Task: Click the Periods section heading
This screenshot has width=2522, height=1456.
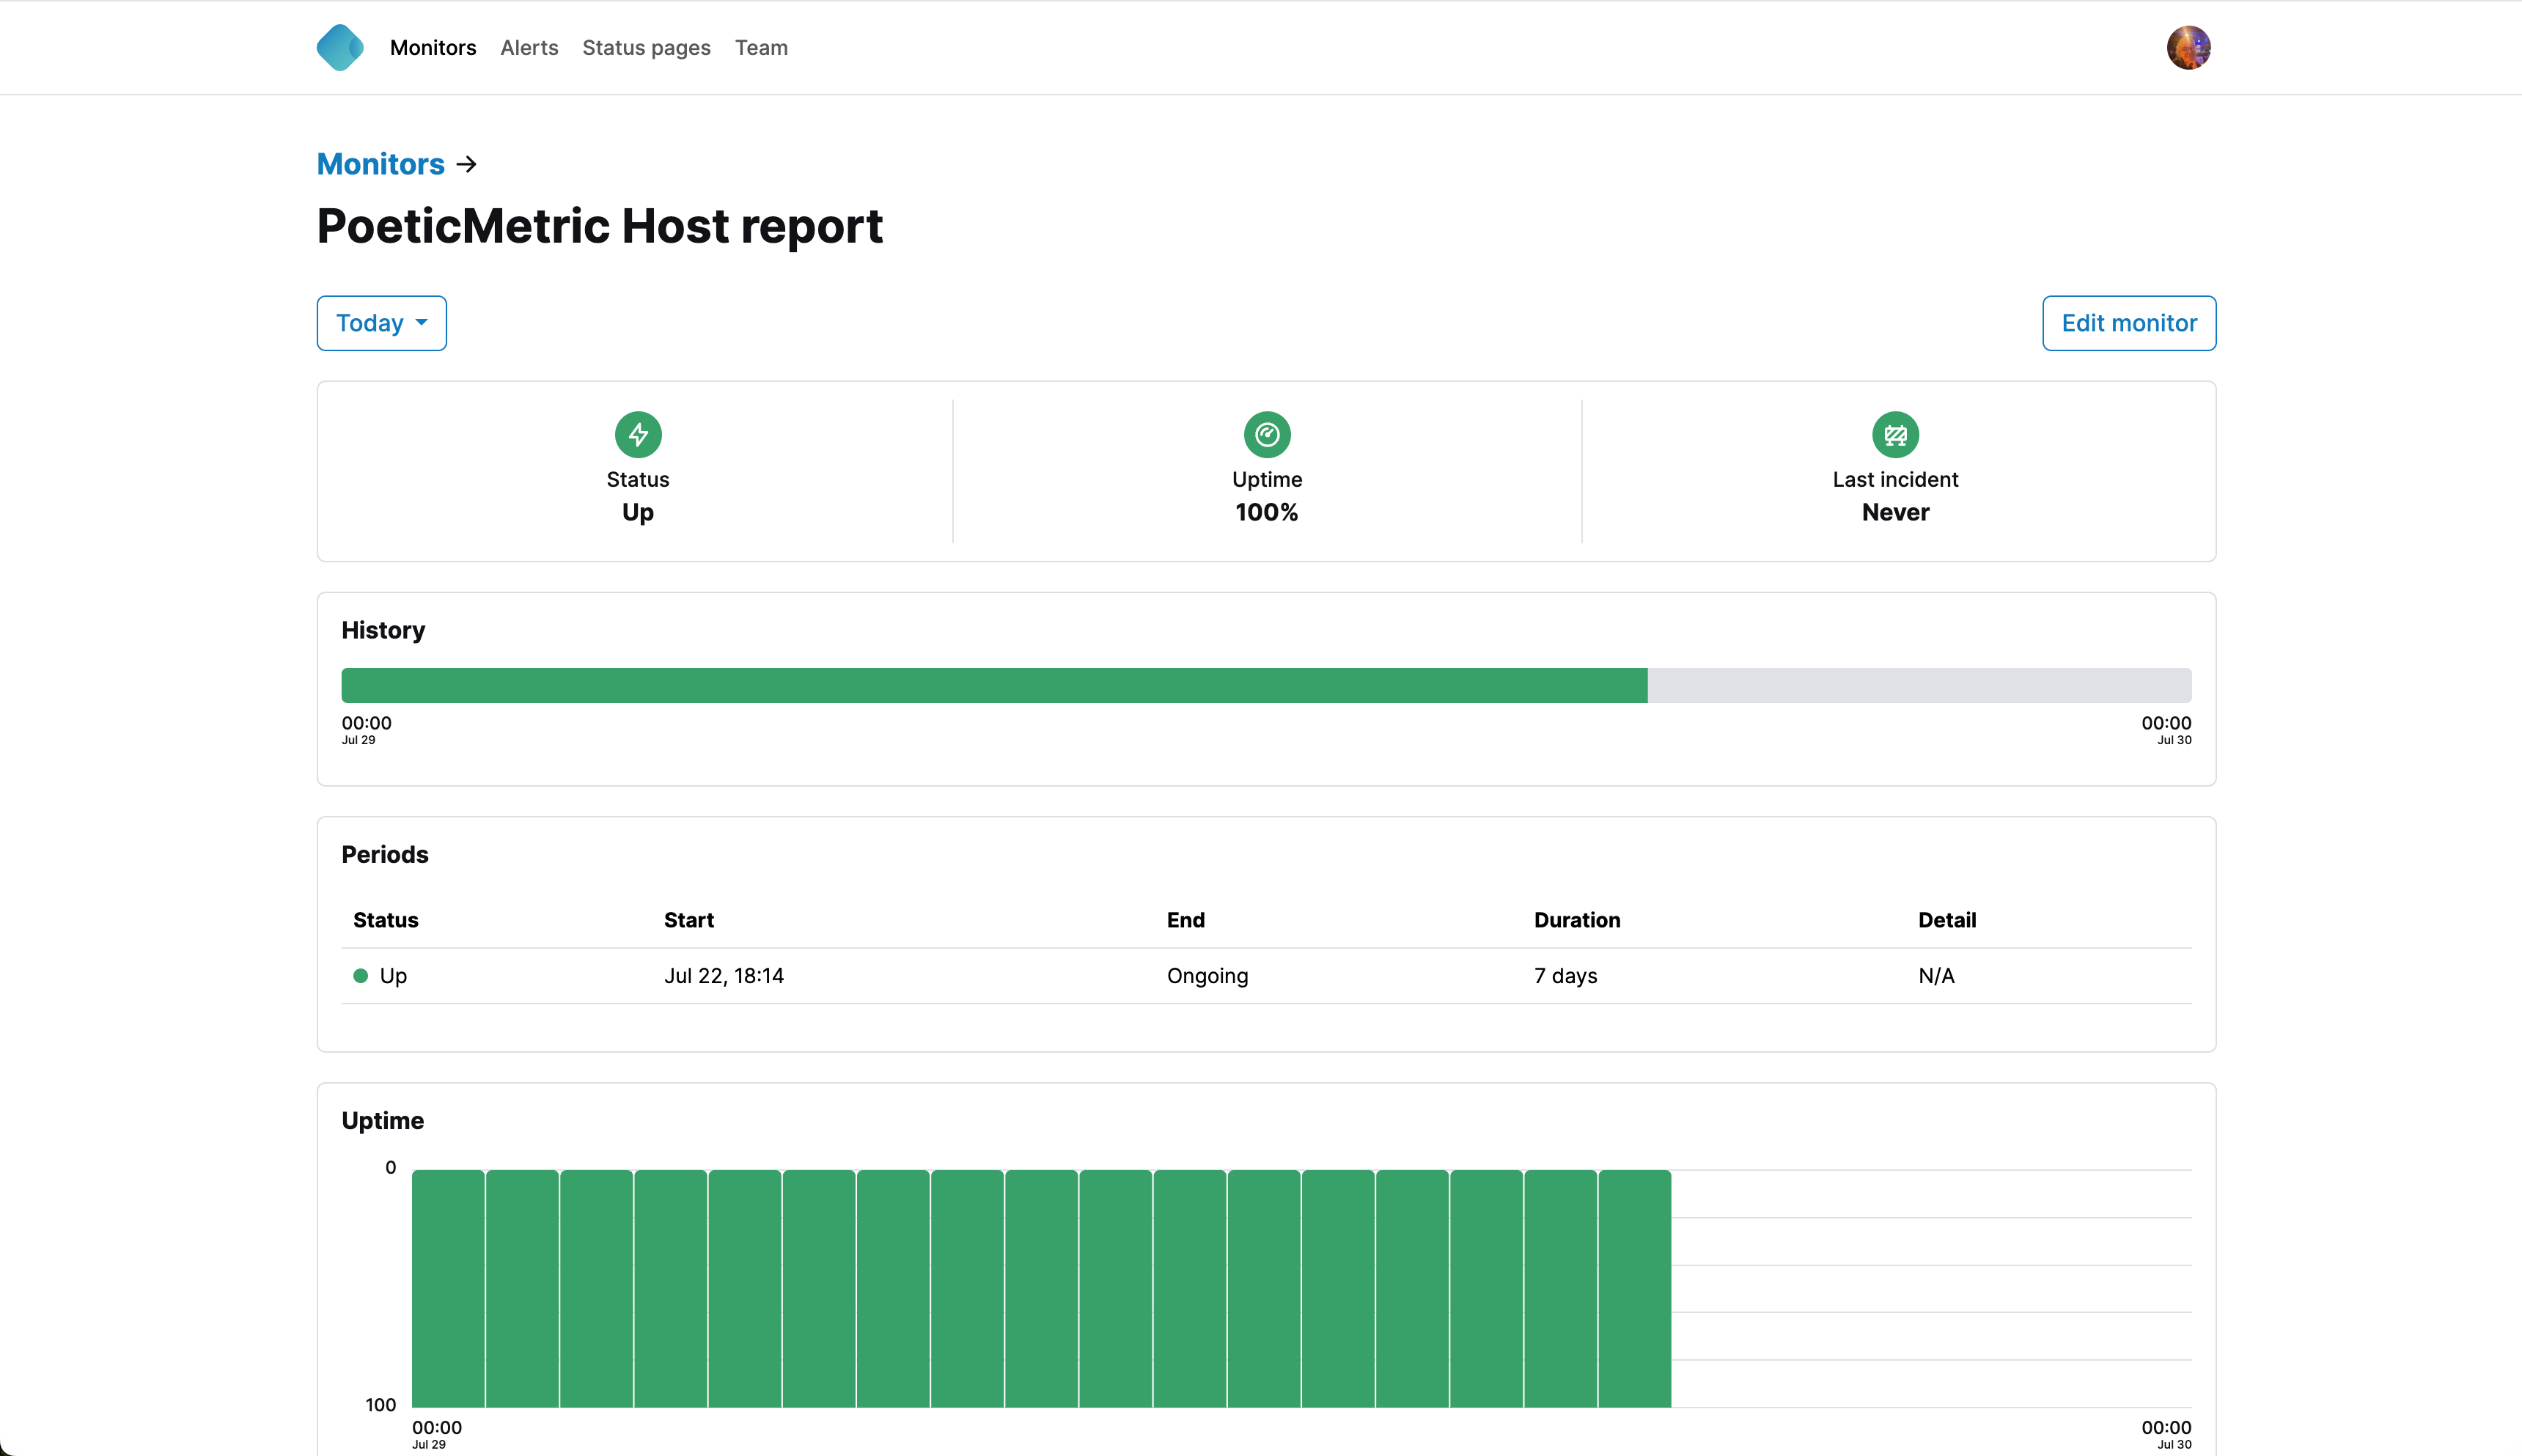Action: pyautogui.click(x=385, y=854)
